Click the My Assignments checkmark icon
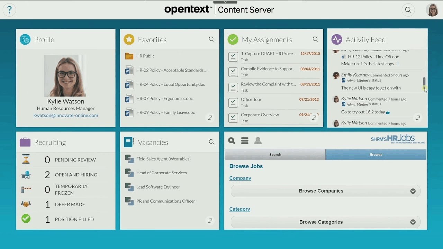The image size is (443, 249). click(x=233, y=39)
